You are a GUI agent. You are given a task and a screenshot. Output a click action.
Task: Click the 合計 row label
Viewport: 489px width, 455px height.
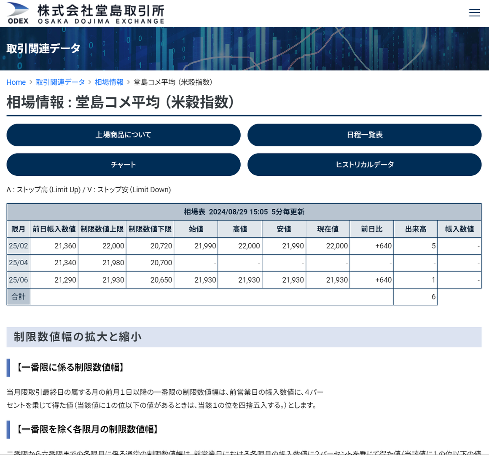coord(19,297)
